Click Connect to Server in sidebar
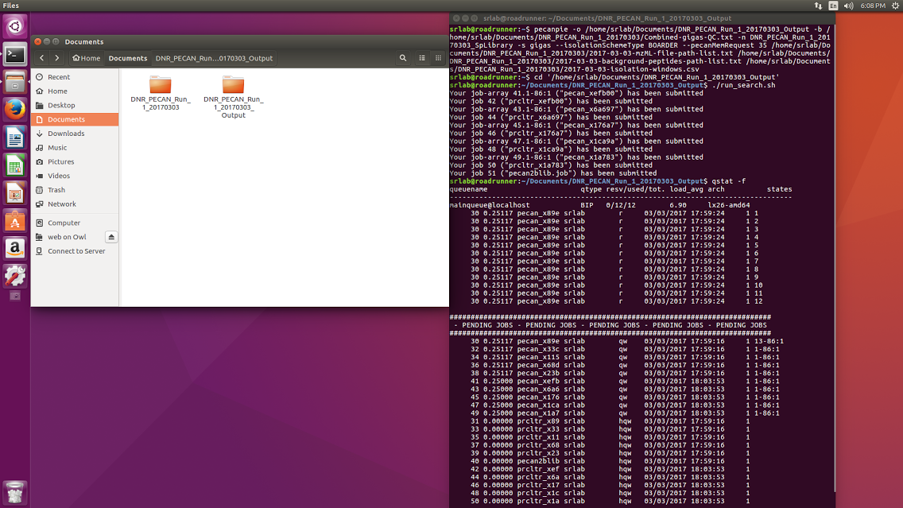The height and width of the screenshot is (508, 903). click(x=76, y=251)
